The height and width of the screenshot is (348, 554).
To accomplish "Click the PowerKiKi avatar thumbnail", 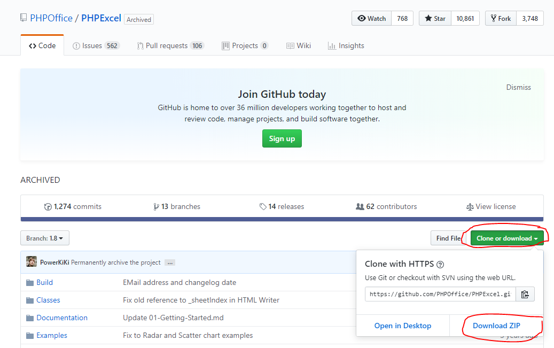I will tap(32, 262).
